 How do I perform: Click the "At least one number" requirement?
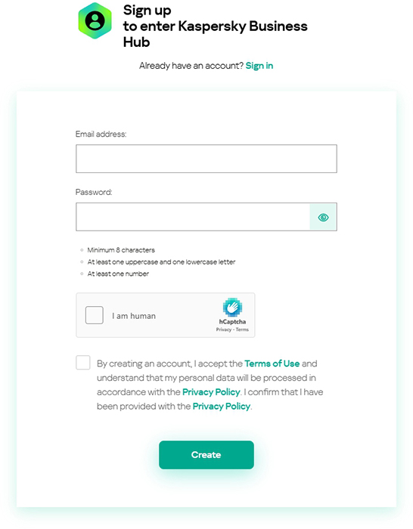(118, 274)
